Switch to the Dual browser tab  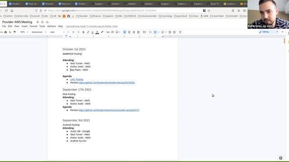tap(214, 4)
